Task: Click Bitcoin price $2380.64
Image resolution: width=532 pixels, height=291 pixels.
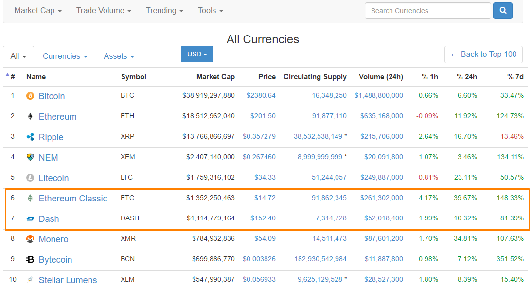Action: [x=261, y=95]
